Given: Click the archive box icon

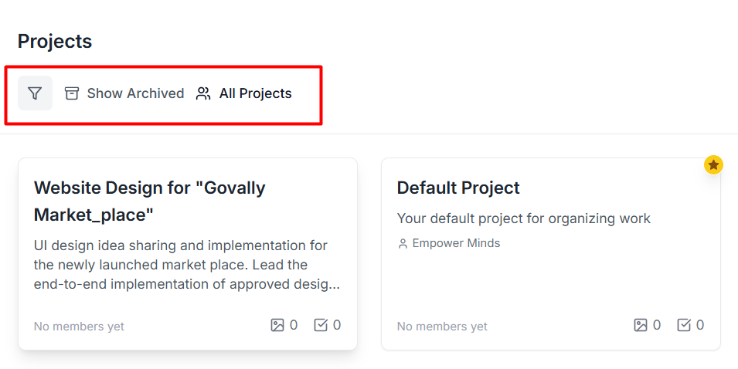Looking at the screenshot, I should (72, 93).
